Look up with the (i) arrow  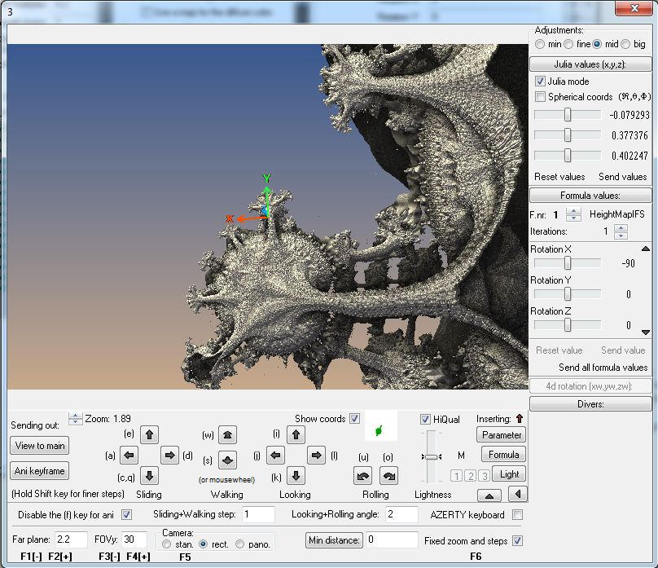(296, 434)
